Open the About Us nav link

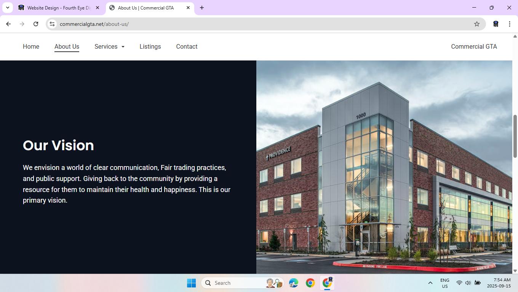pos(67,46)
